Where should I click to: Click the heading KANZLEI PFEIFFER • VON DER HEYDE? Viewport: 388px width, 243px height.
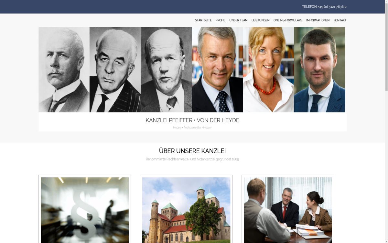click(x=192, y=120)
